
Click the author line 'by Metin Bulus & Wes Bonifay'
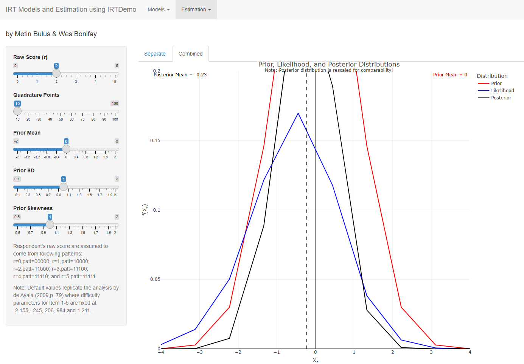click(x=51, y=34)
